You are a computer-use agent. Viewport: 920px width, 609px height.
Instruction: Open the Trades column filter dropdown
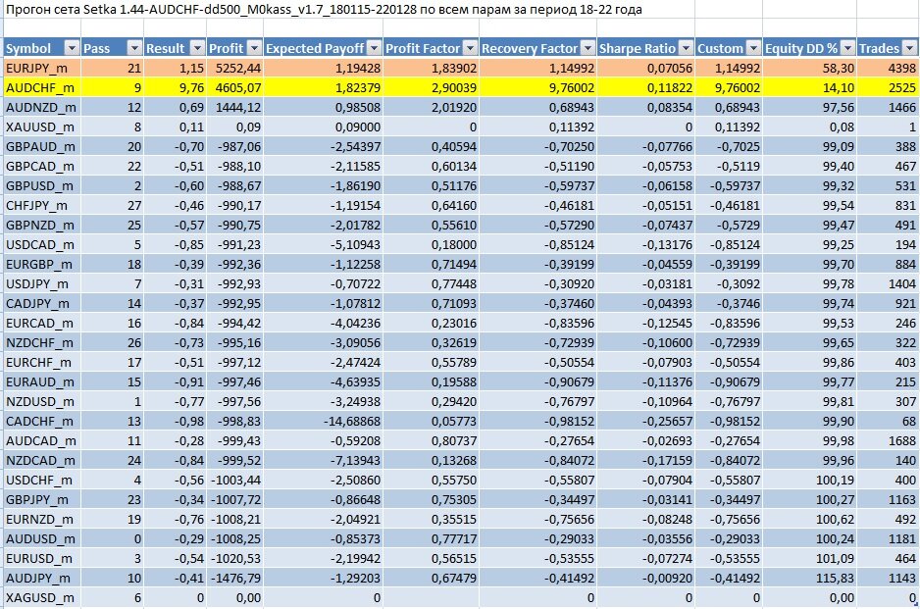click(909, 48)
